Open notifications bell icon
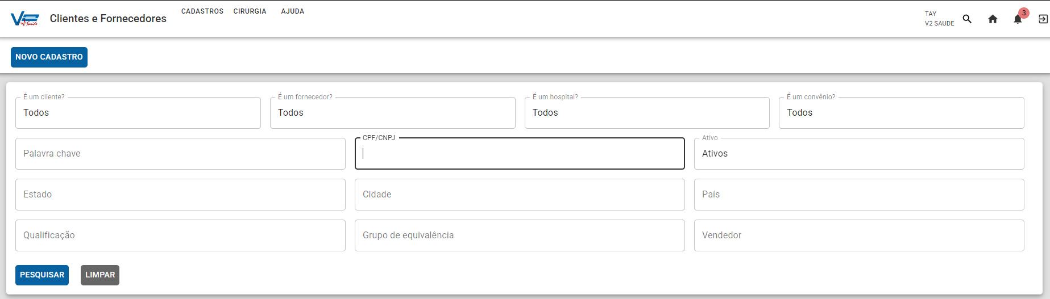The image size is (1050, 299). coord(1018,19)
